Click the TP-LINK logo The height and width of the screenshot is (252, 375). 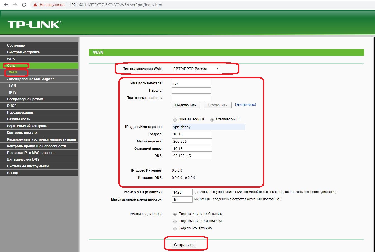point(34,25)
